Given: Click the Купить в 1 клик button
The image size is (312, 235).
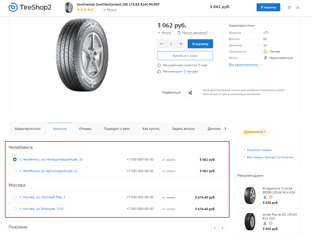Looking at the screenshot, I should 185,56.
